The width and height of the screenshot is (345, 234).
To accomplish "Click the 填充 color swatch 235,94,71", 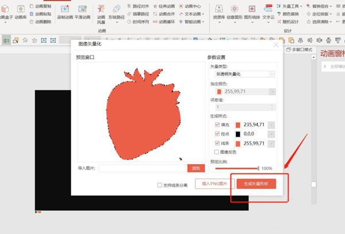I will [238, 125].
